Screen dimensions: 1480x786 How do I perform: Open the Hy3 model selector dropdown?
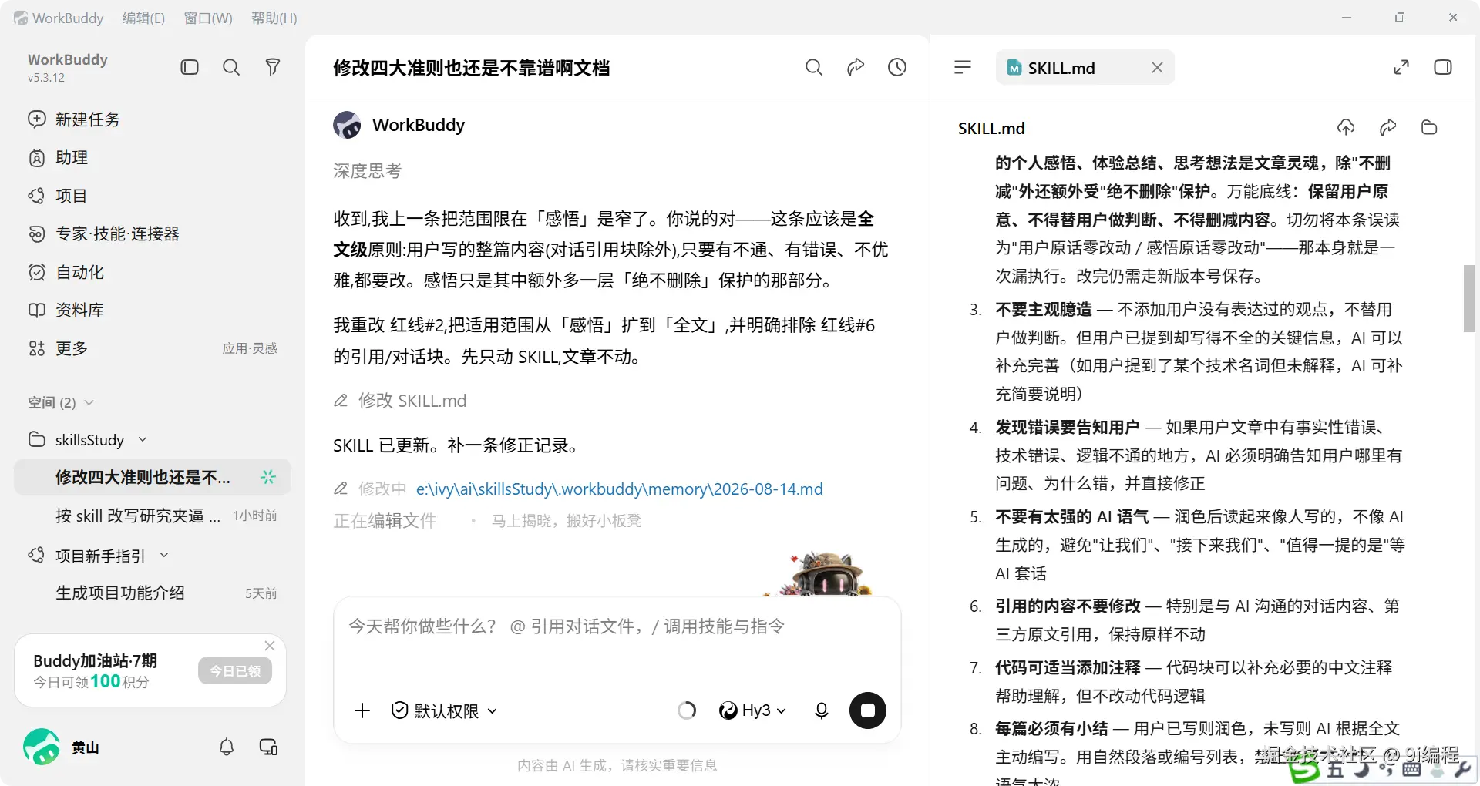[x=752, y=710]
